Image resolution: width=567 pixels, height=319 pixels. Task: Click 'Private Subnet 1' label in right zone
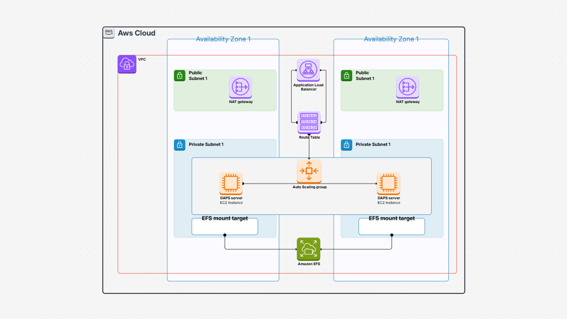click(x=373, y=144)
